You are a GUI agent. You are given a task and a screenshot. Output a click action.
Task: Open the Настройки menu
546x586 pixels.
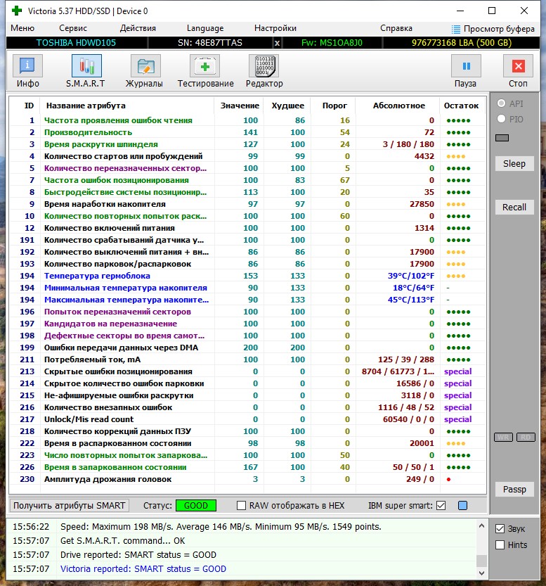click(x=275, y=28)
